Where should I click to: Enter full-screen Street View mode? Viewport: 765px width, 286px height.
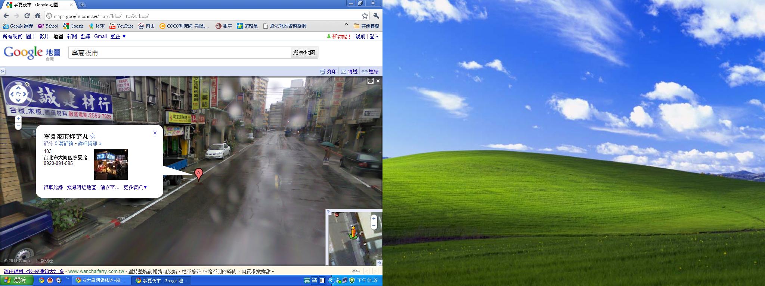[x=371, y=81]
